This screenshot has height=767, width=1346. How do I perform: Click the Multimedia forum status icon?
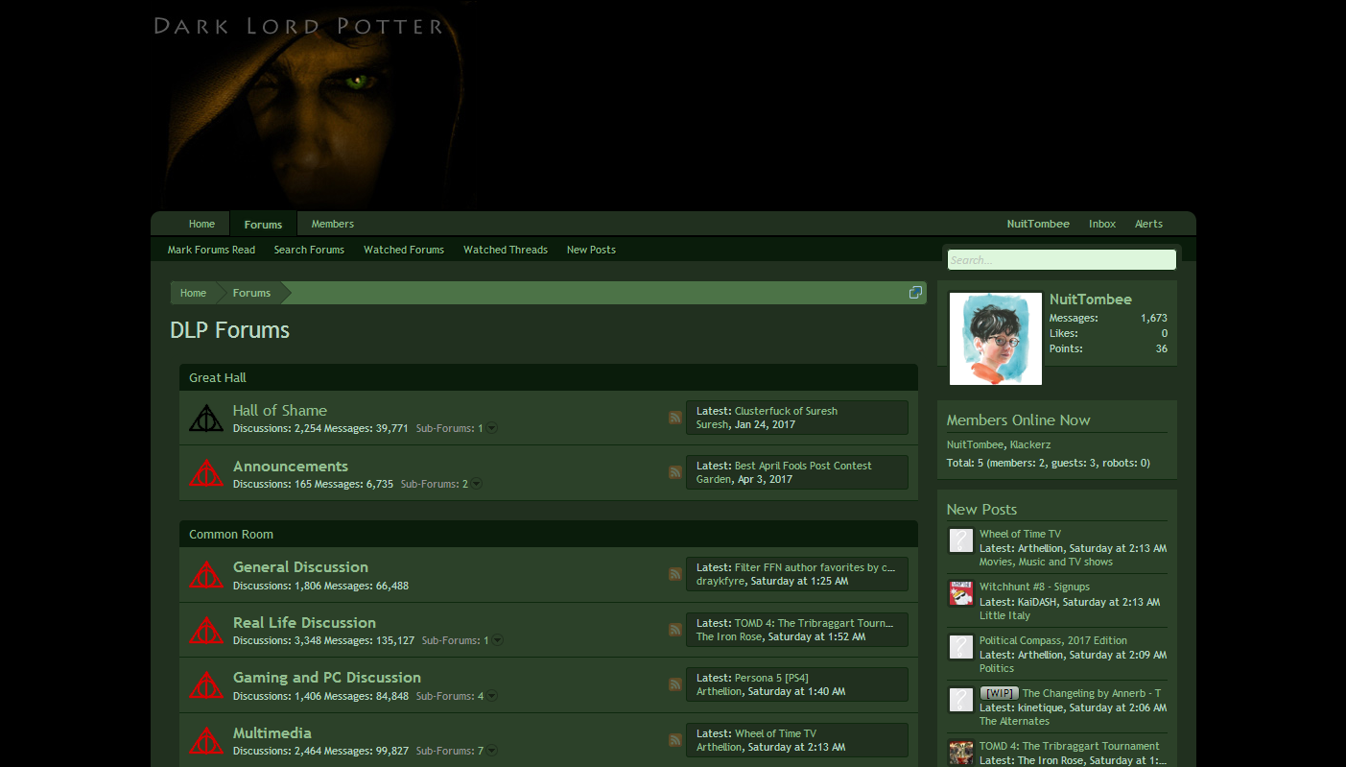pos(205,740)
